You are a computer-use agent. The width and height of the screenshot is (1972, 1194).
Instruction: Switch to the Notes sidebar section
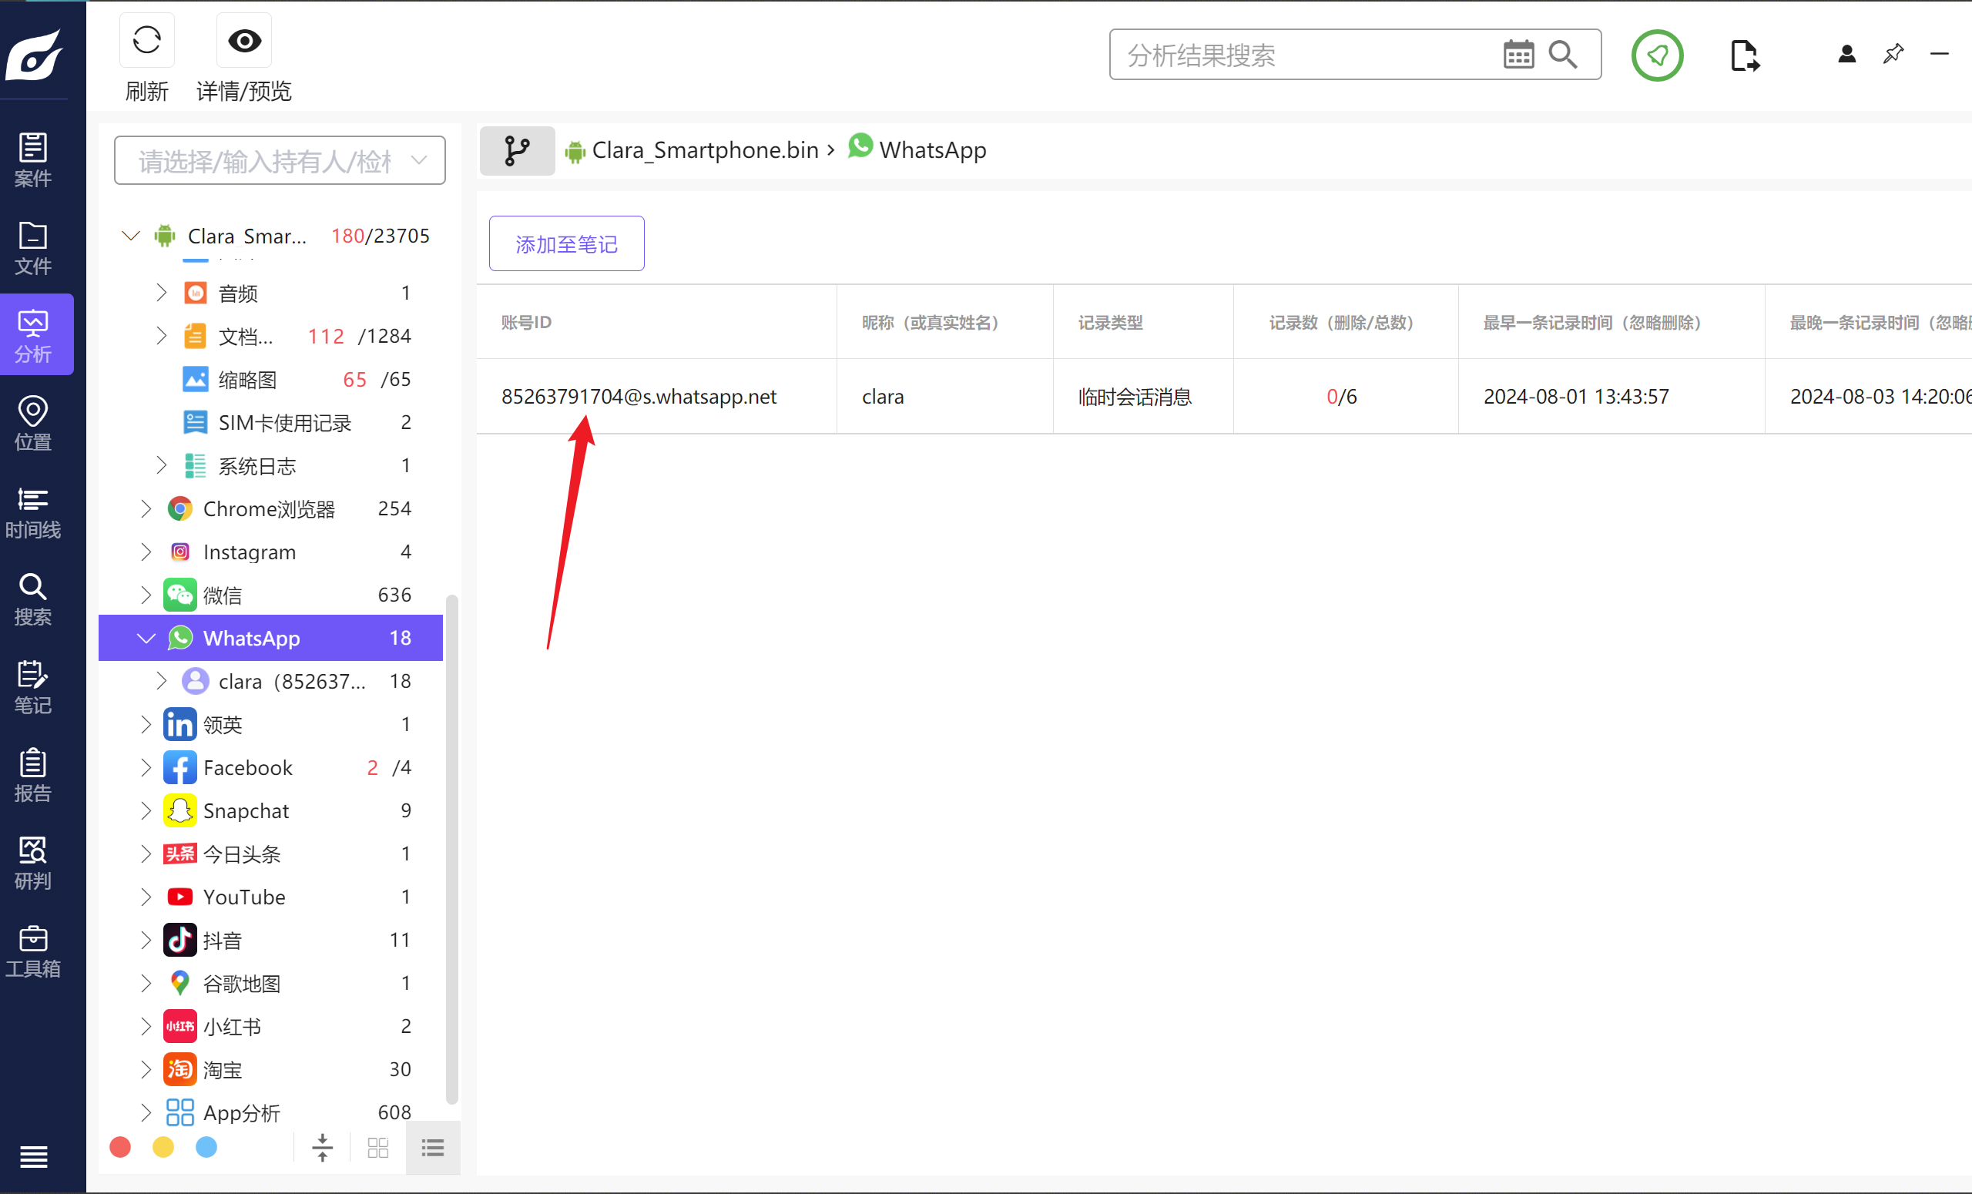tap(33, 686)
